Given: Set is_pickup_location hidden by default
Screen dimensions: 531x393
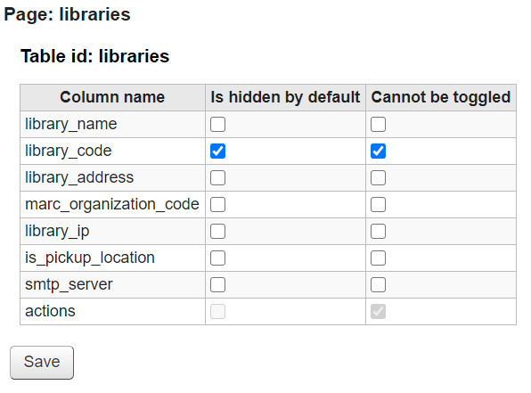Looking at the screenshot, I should coord(217,258).
